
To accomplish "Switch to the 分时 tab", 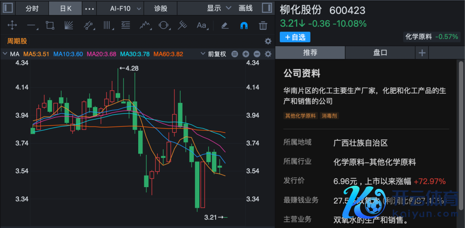I will (32, 8).
